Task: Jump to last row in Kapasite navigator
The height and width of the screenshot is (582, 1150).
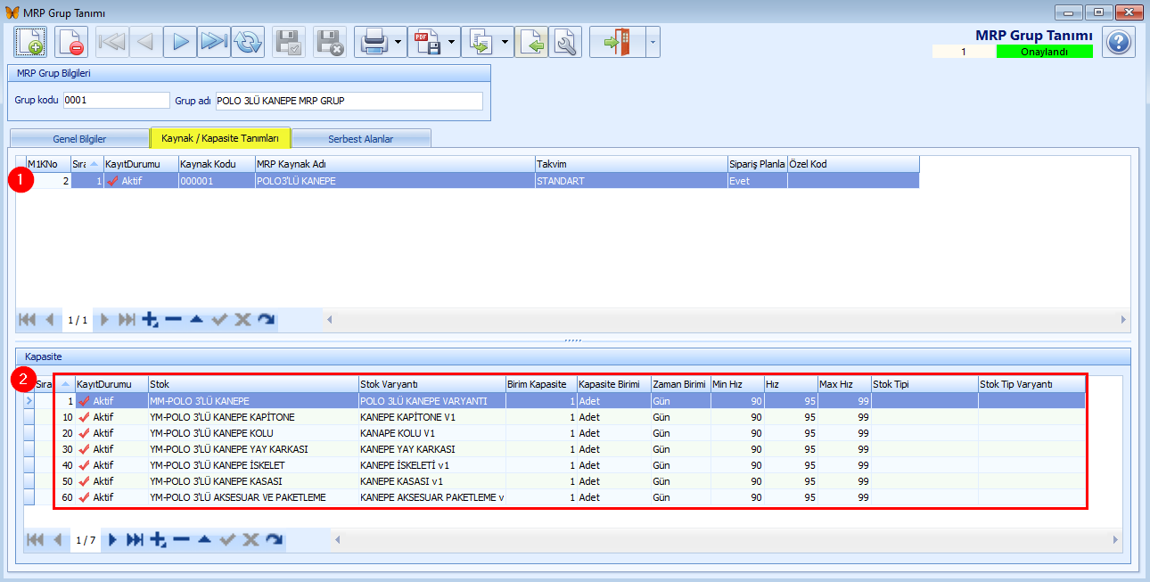Action: [135, 539]
